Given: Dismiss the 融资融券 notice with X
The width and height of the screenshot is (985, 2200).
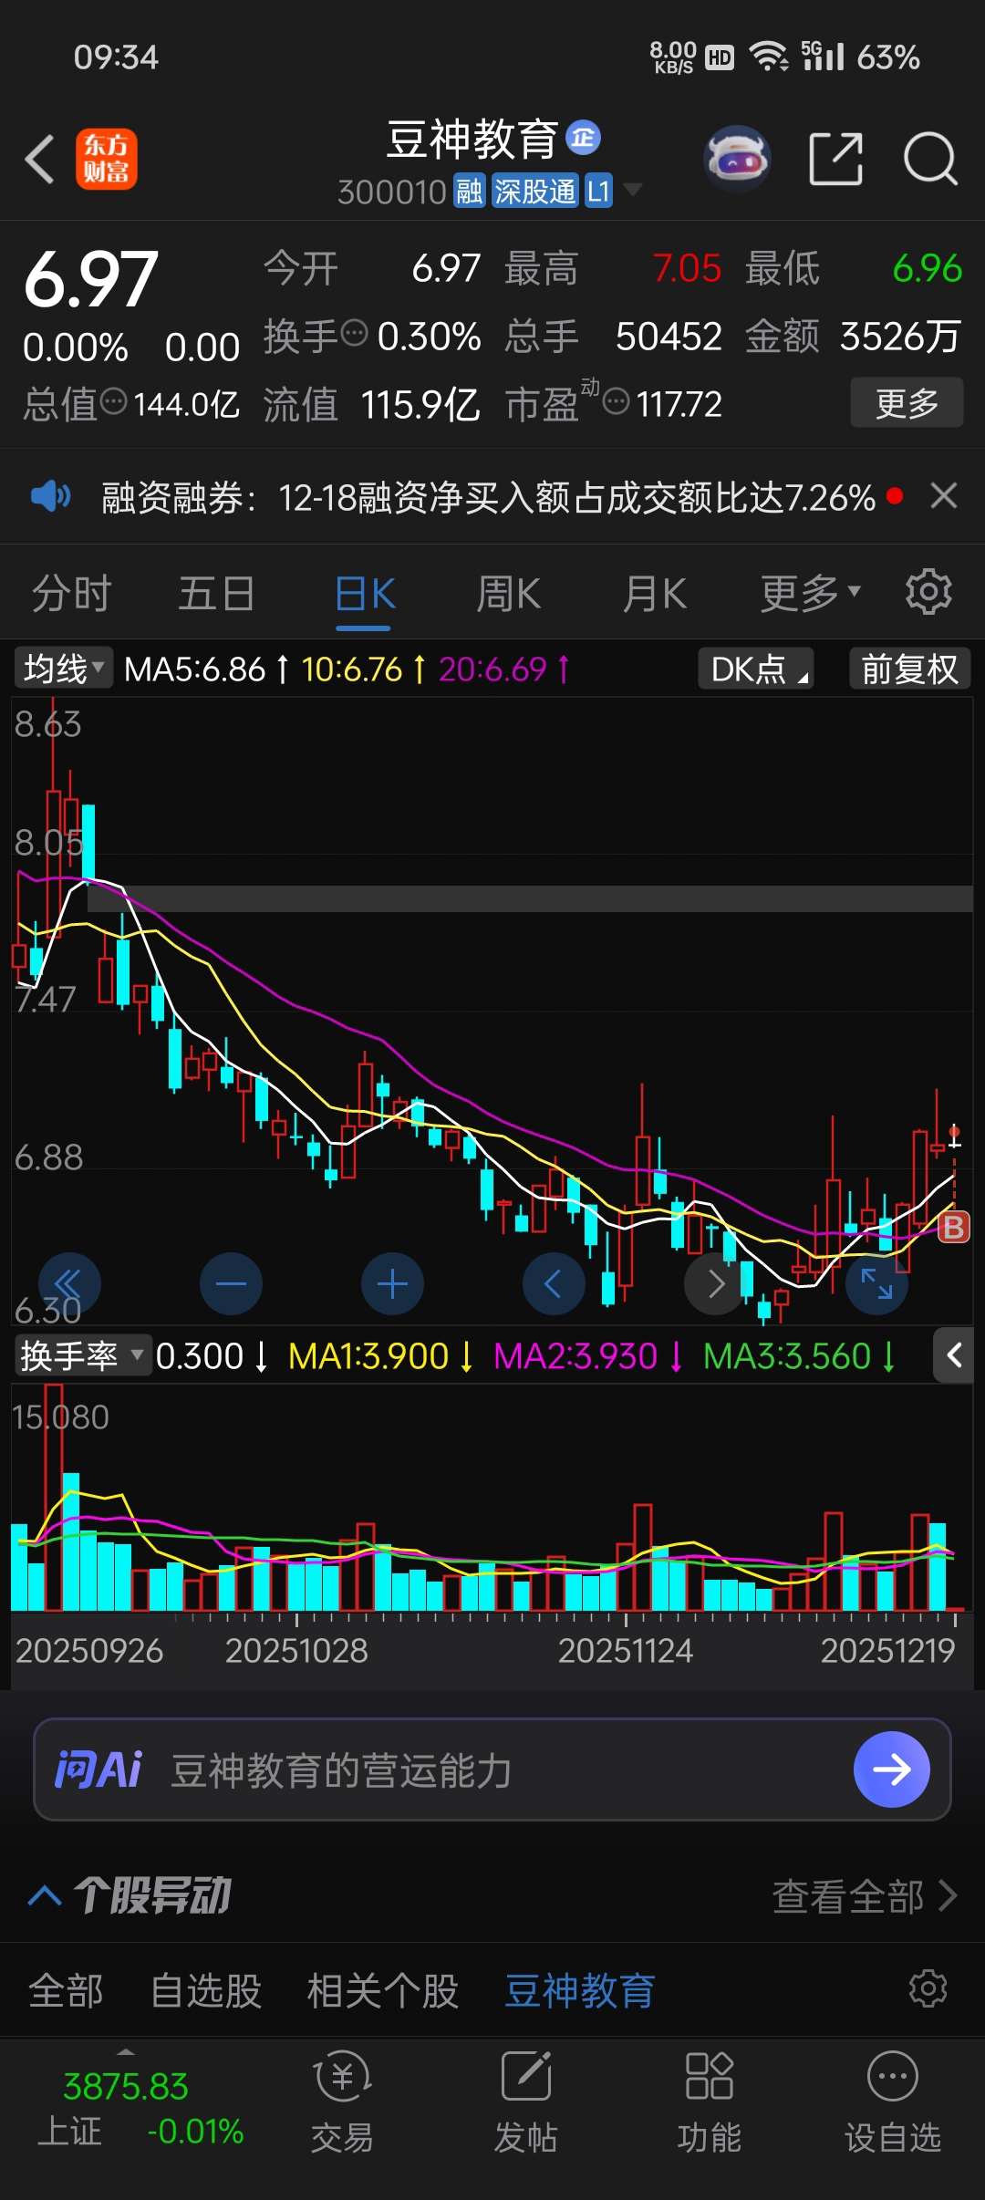Looking at the screenshot, I should pos(944,496).
